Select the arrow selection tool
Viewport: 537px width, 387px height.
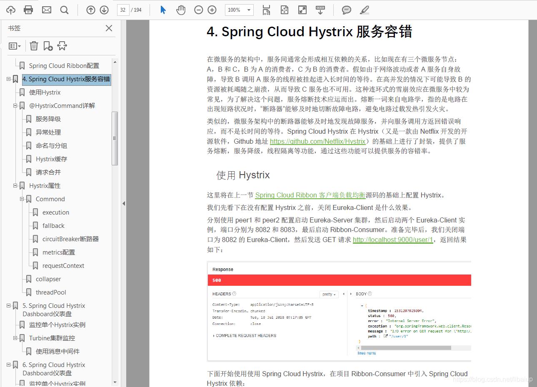(x=163, y=10)
